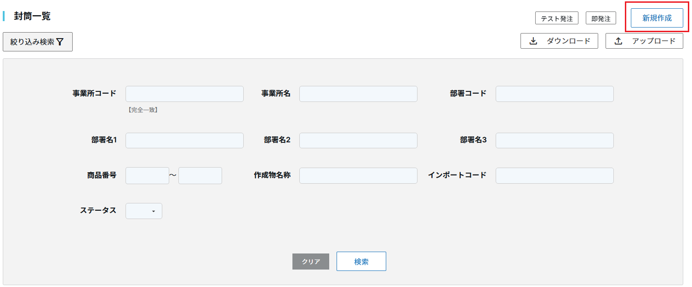This screenshot has height=287, width=692.
Task: Click the download arrow icon
Action: pyautogui.click(x=533, y=41)
